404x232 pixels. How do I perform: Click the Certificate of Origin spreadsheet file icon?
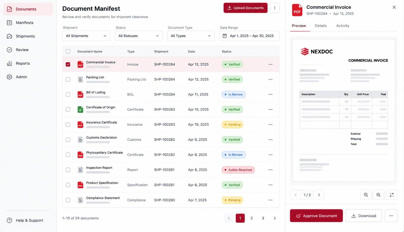click(80, 110)
